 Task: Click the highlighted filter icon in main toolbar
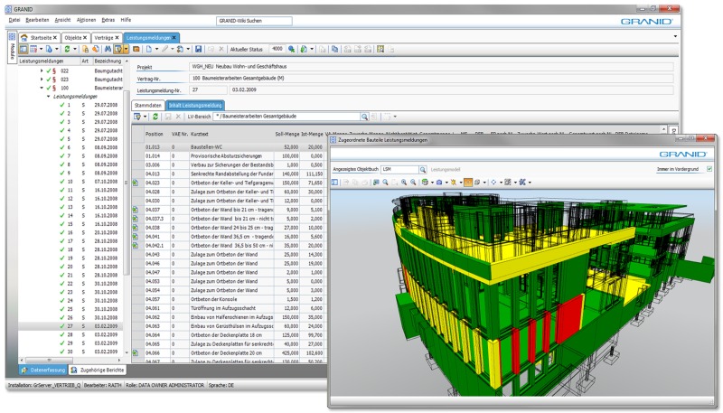click(118, 49)
